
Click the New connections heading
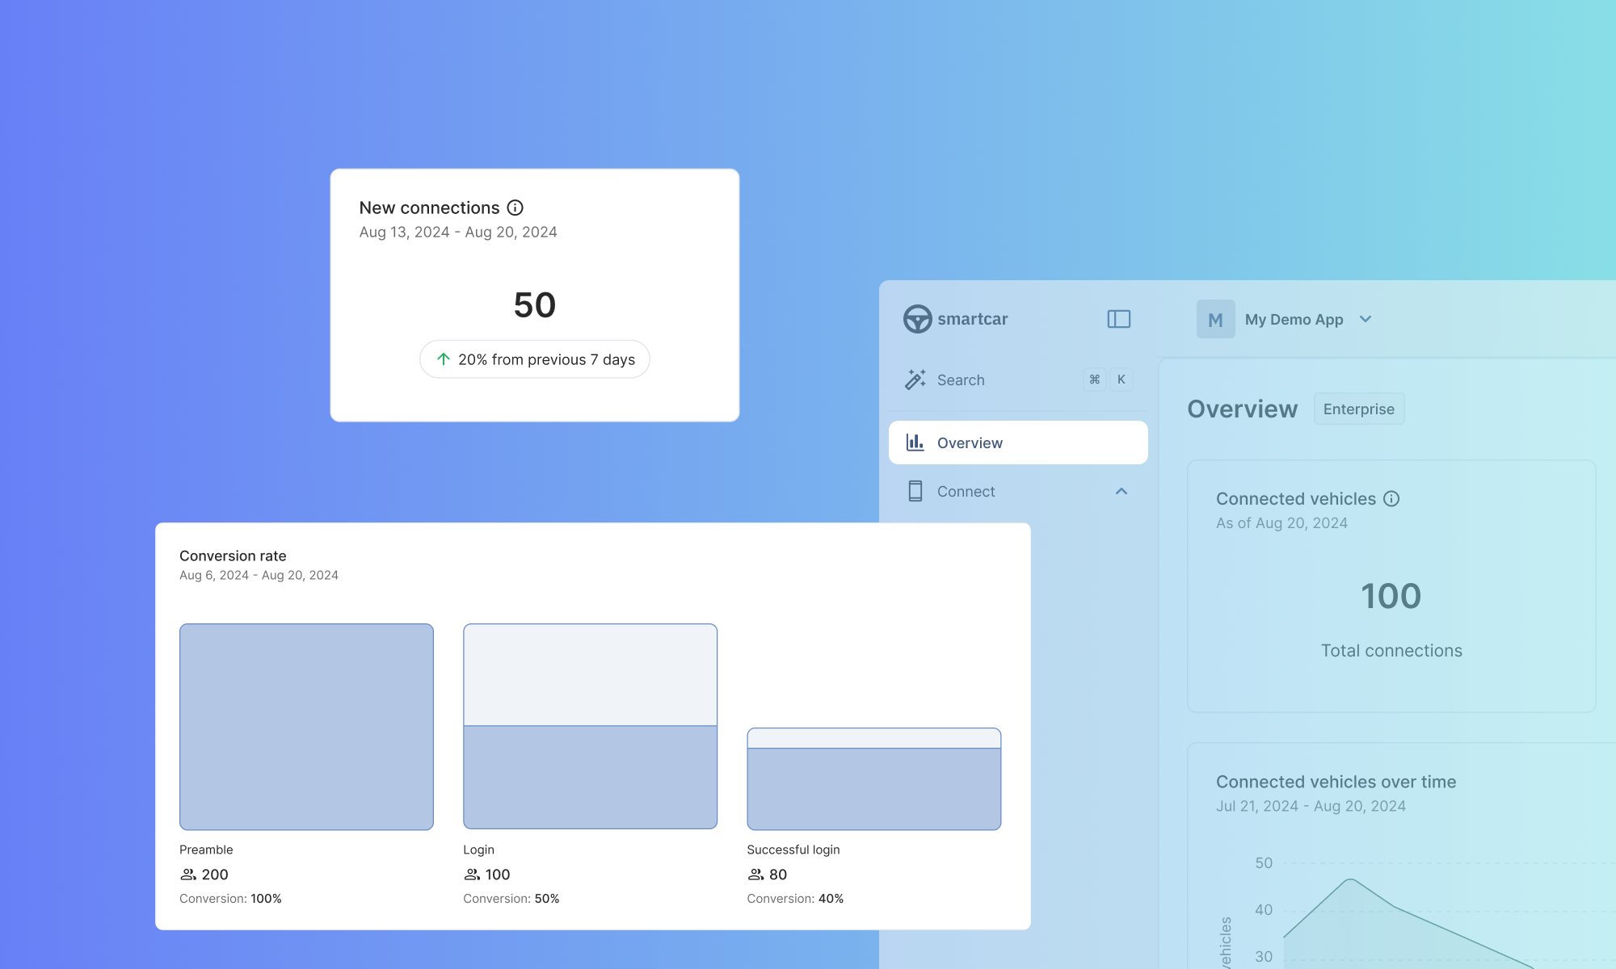(x=429, y=208)
